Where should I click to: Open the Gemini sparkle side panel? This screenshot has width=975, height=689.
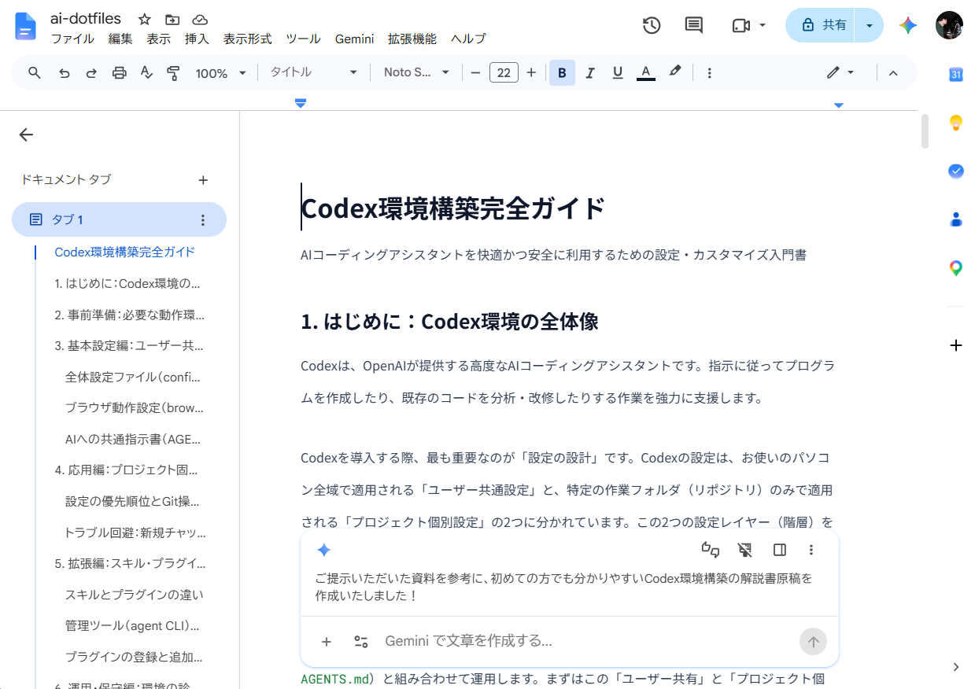[909, 25]
